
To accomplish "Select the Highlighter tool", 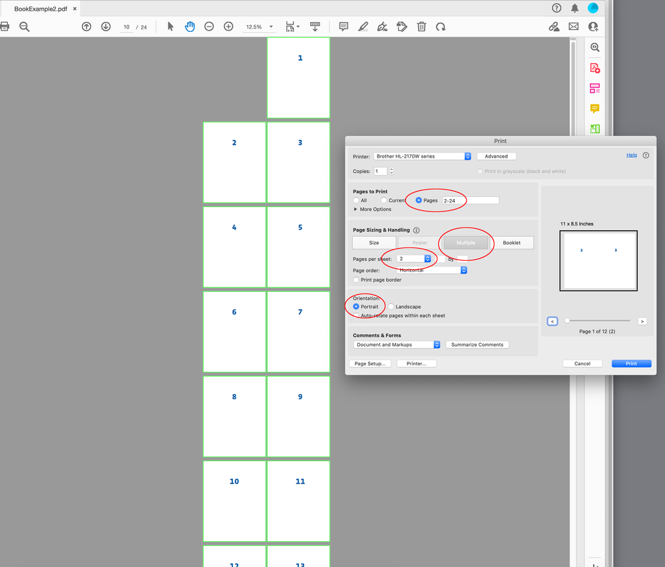I will tap(363, 26).
